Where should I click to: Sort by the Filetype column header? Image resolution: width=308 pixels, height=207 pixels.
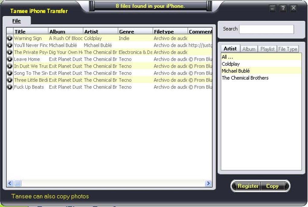point(170,31)
